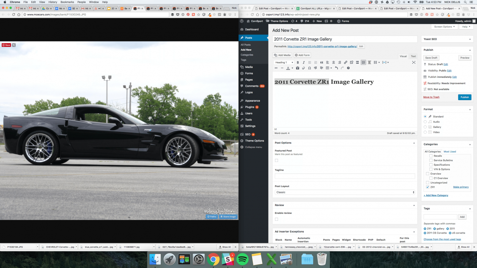Align text center in editor
Viewport: 477px width, 268px height.
334,63
